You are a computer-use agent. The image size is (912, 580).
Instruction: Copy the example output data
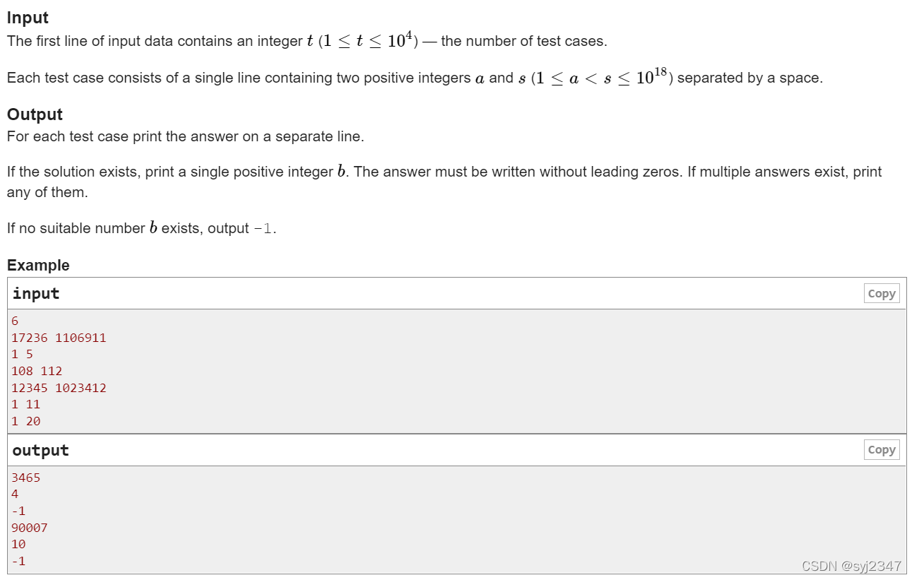point(882,450)
